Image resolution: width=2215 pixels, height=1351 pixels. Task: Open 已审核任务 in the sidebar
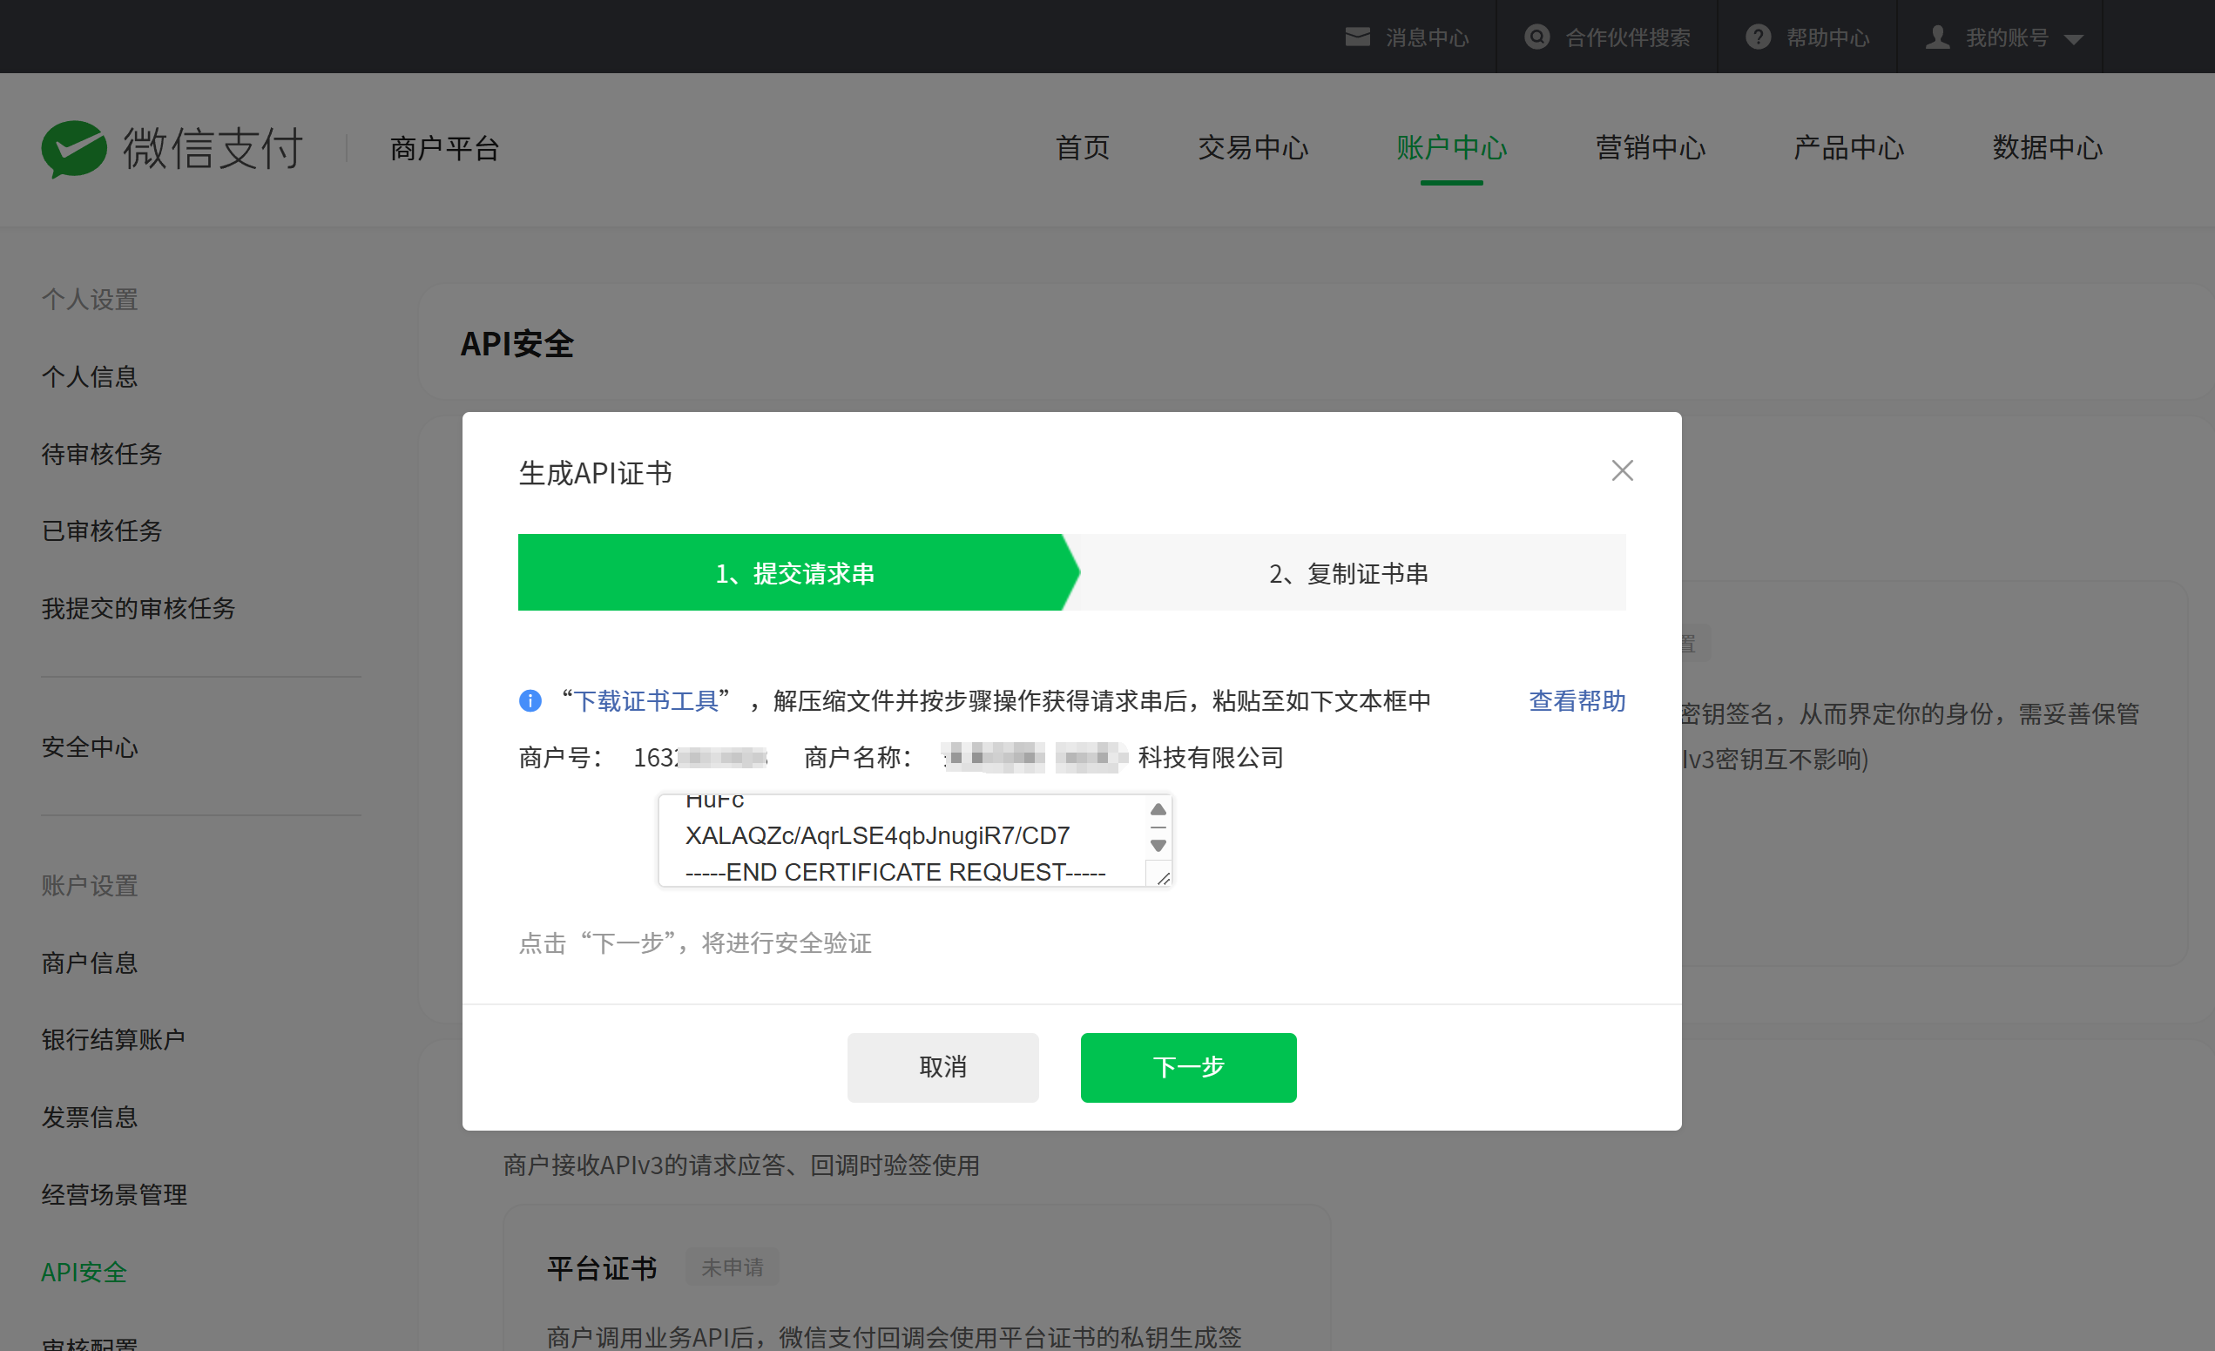(102, 530)
